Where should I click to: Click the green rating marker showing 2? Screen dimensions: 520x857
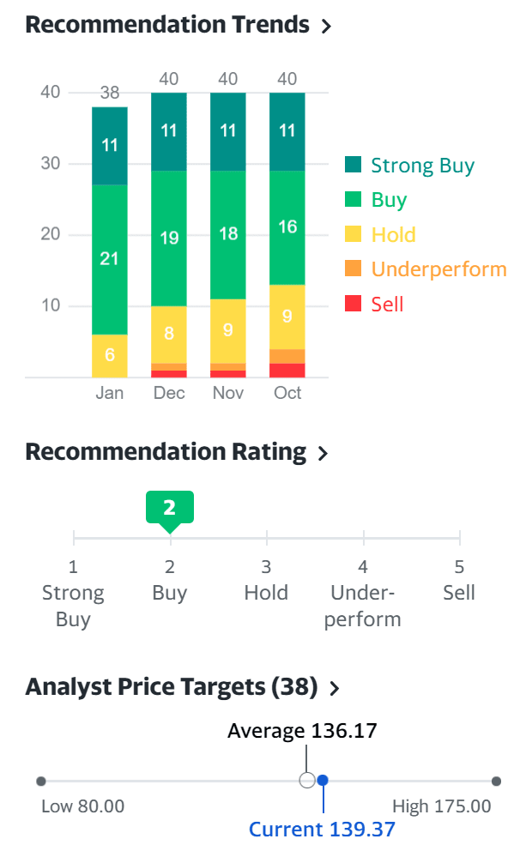(x=170, y=507)
